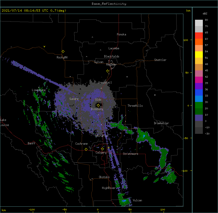
Task: Click the Limestone label
Action: pyautogui.click(x=39, y=90)
